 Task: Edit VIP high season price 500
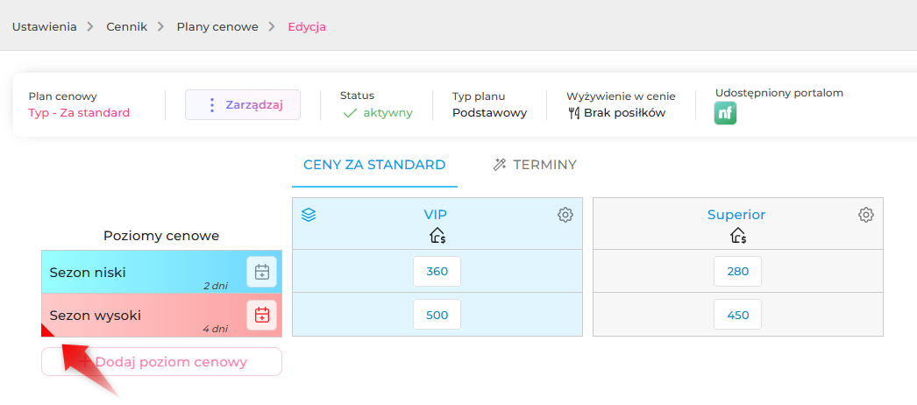(x=437, y=315)
